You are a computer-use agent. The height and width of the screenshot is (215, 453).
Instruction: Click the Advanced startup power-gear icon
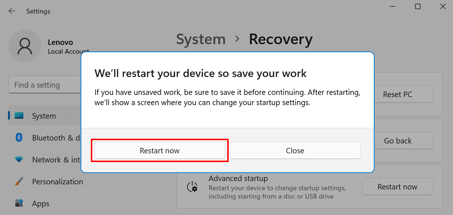point(192,187)
